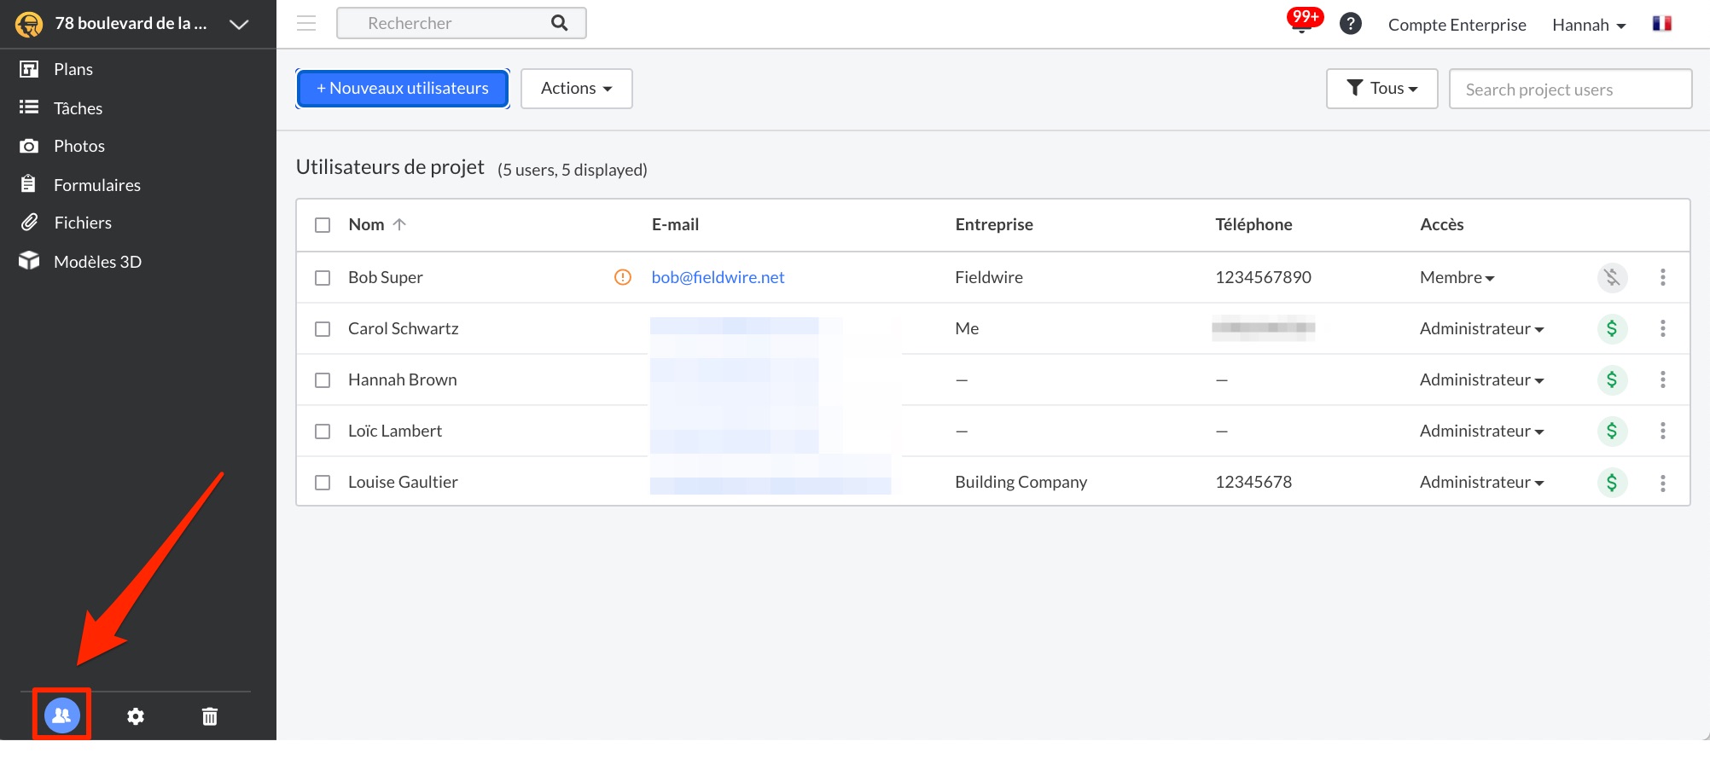Click the Nouveaux utilisateurs button

coord(403,89)
